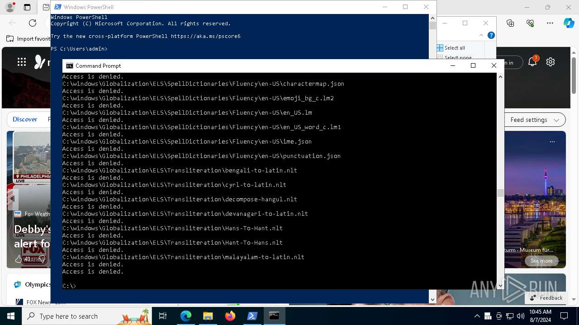
Task: Open the Action Center notifications icon
Action: coord(564,316)
